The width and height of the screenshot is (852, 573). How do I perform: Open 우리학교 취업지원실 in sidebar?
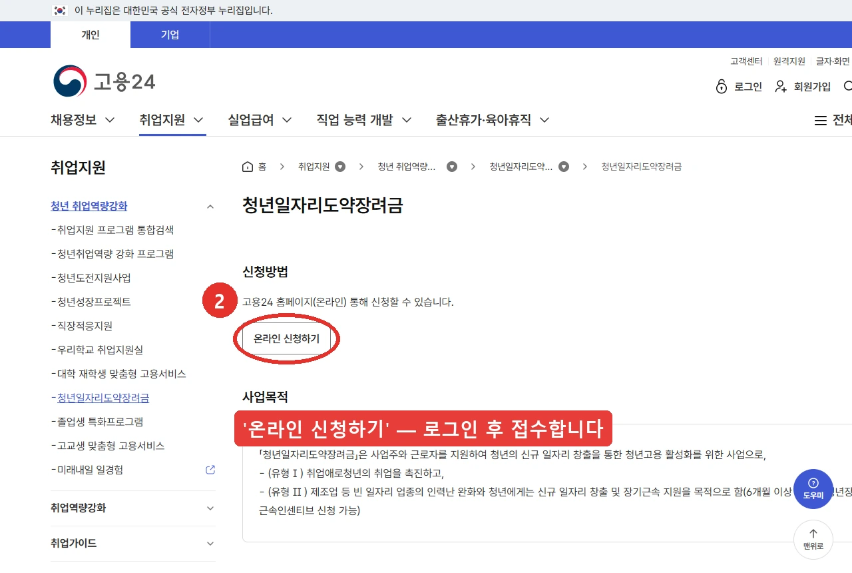pyautogui.click(x=100, y=350)
